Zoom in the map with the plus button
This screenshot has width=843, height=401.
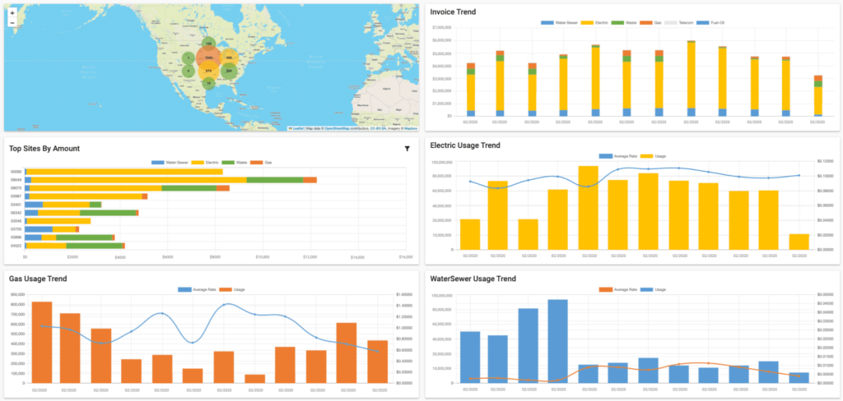point(12,12)
